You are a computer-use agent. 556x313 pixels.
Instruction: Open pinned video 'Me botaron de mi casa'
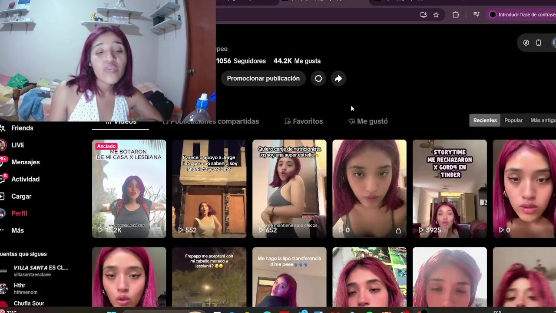[x=129, y=189]
